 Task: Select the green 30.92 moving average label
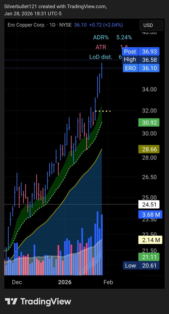coord(149,122)
